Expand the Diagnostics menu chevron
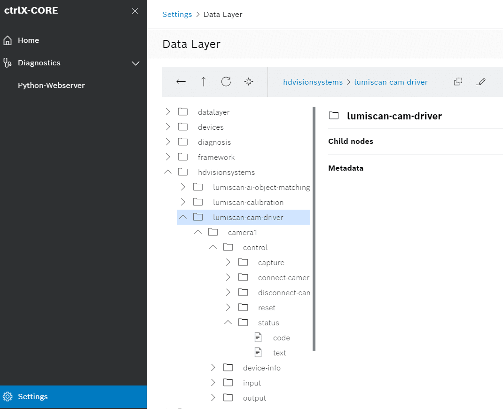Image resolution: width=503 pixels, height=409 pixels. pos(136,63)
